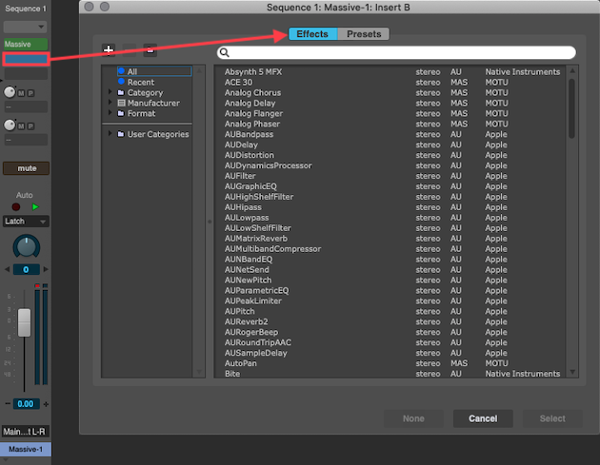Viewport: 600px width, 465px height.
Task: Expand the Category tree item
Action: tap(110, 93)
